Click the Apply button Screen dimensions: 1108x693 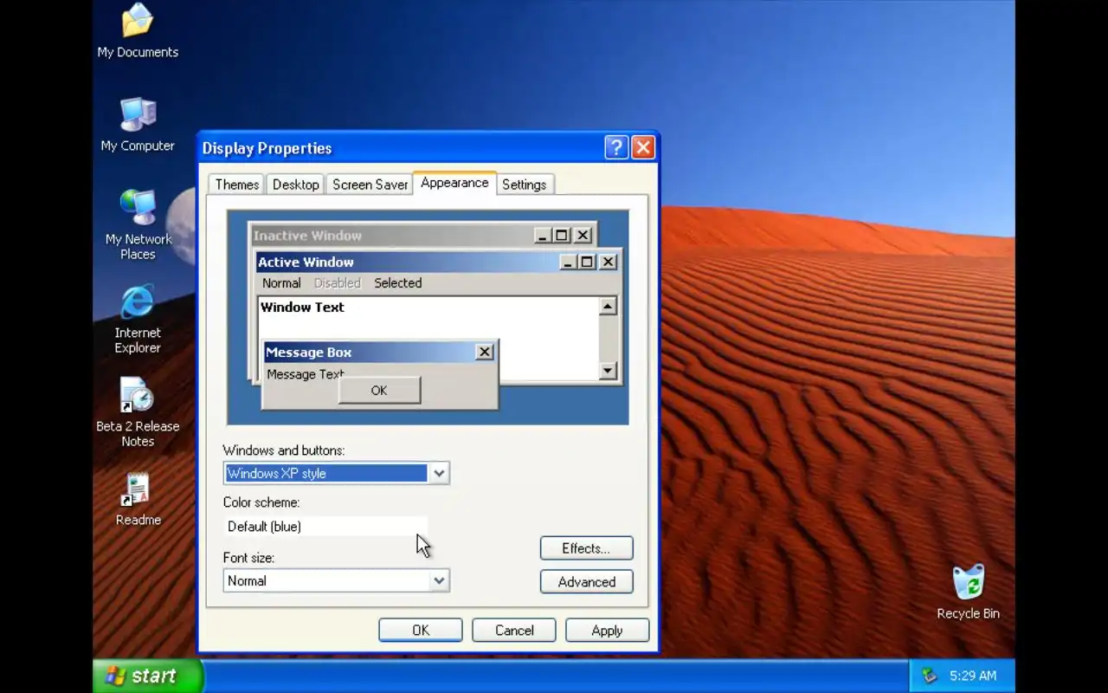tap(607, 630)
